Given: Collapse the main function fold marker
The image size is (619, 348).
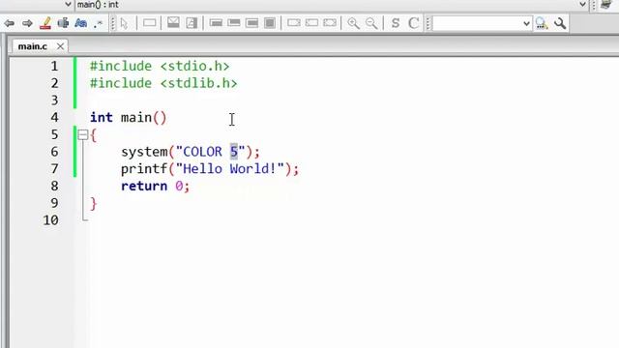Looking at the screenshot, I should (x=83, y=135).
